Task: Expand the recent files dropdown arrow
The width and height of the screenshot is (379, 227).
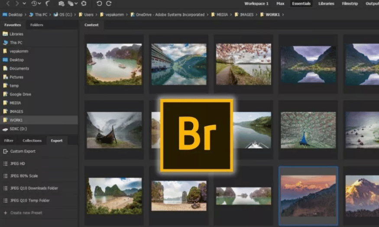Action: 39,3
